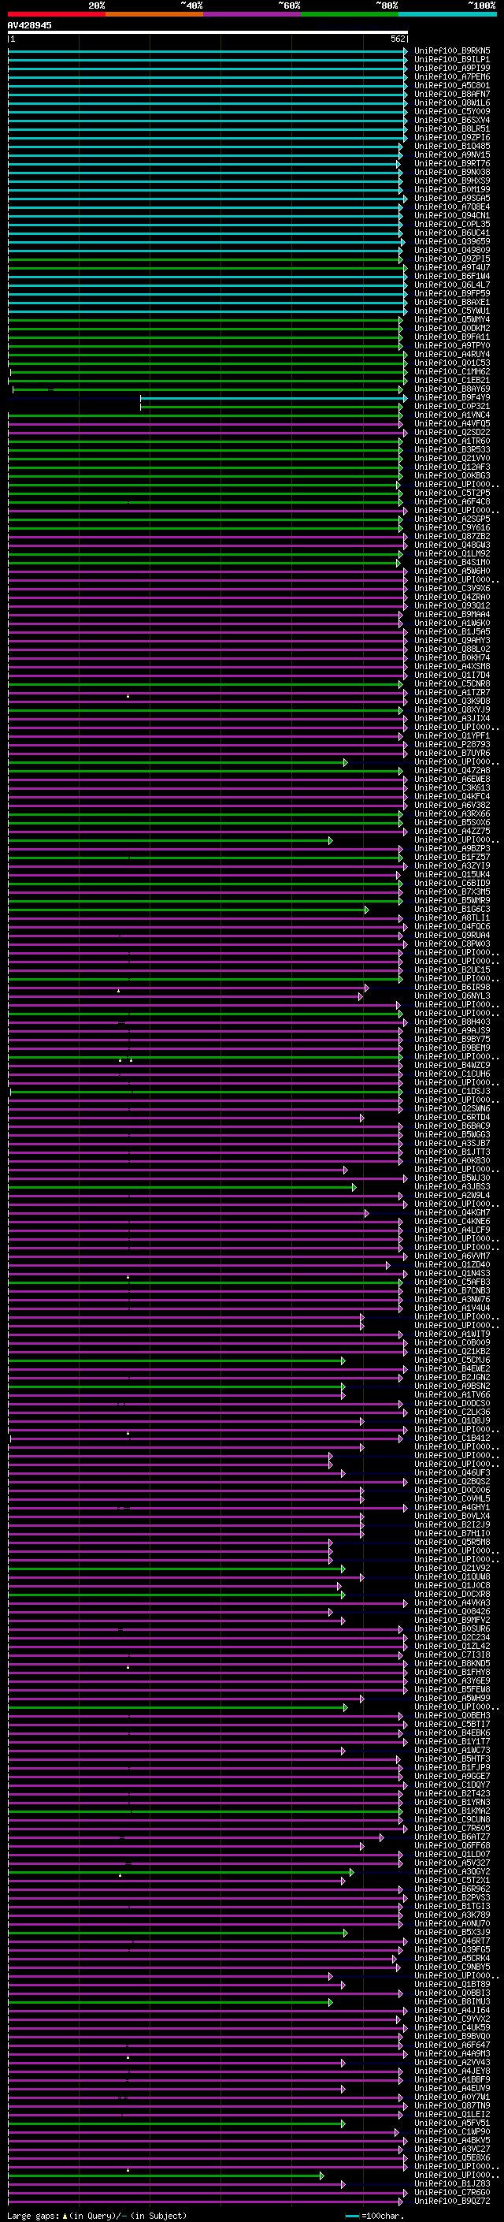Screen dimensions: 504x2222
Task: Click the purple ~60% identity legend bar
Action: click(x=253, y=14)
